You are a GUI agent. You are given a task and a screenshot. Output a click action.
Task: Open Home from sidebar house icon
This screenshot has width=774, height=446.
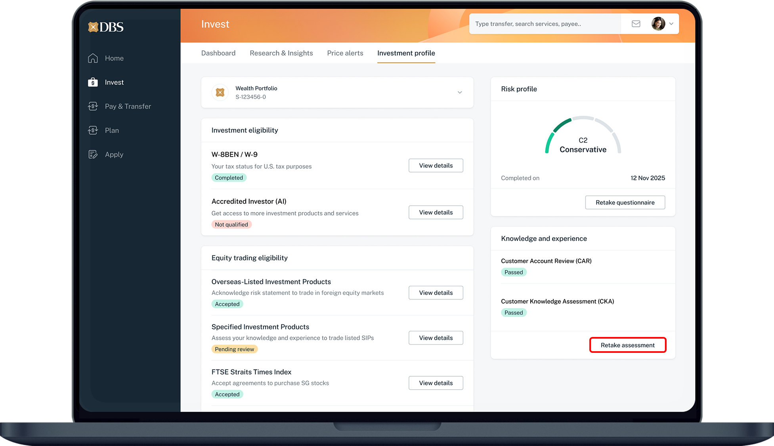(93, 58)
